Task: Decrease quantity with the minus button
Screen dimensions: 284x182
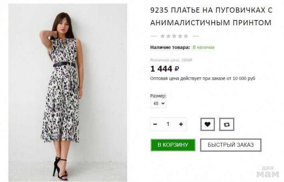Action: [155, 124]
